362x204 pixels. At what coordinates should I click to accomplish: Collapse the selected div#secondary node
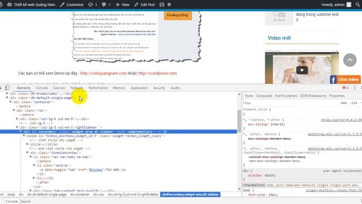pyautogui.click(x=20, y=131)
